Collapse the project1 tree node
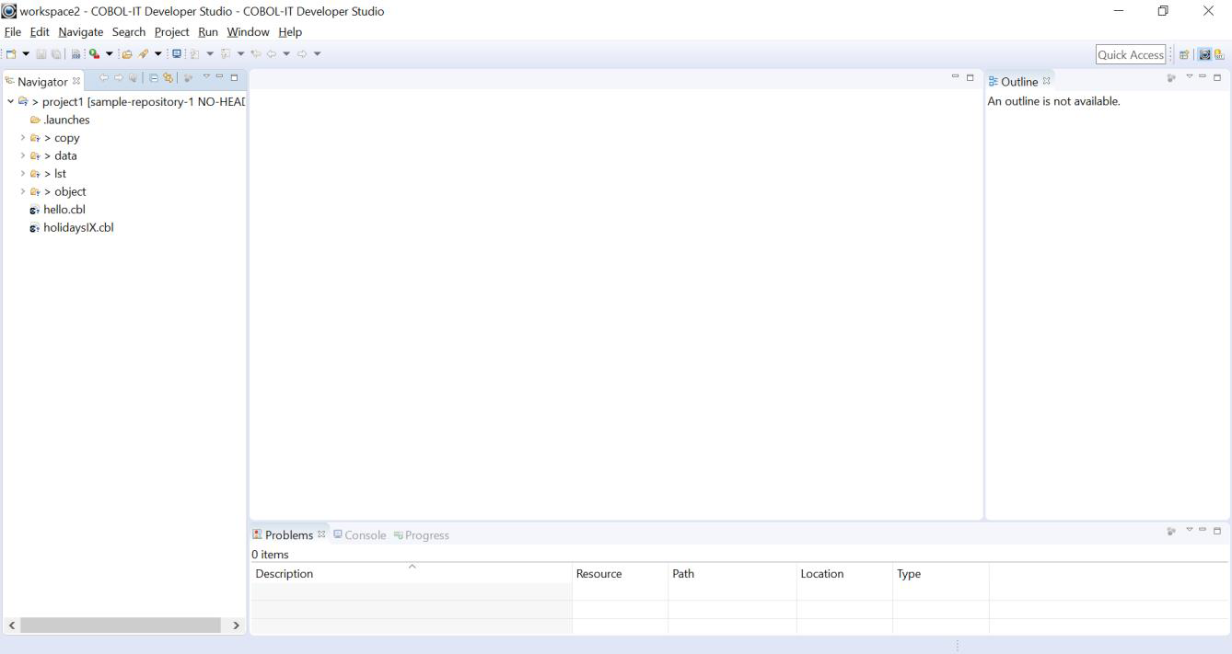The width and height of the screenshot is (1232, 654). coord(10,101)
